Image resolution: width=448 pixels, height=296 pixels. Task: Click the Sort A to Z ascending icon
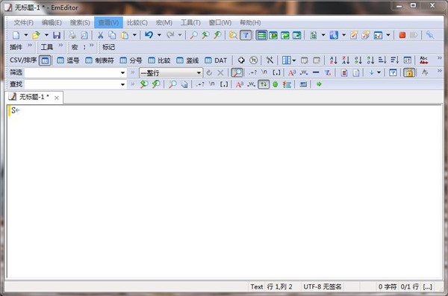coord(333,60)
